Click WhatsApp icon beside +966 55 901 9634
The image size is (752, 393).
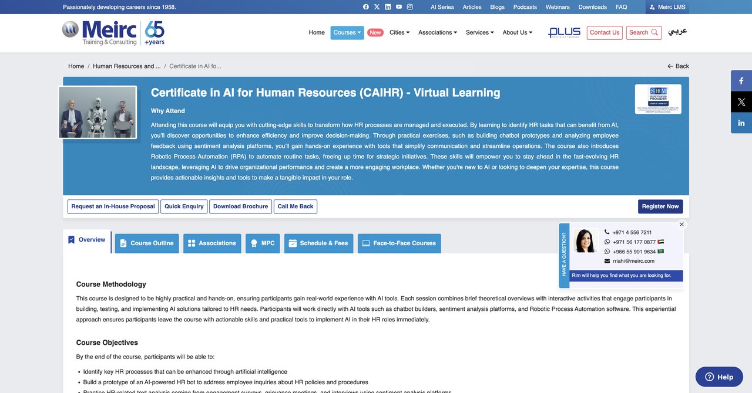coord(607,252)
